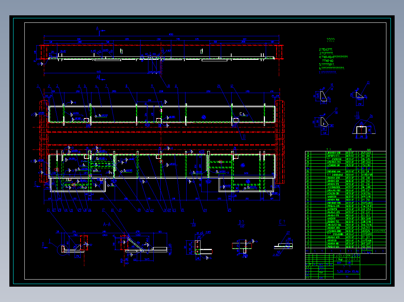The width and height of the screenshot is (404, 302).
Task: Click parts list row number 31
Action: coord(346,152)
